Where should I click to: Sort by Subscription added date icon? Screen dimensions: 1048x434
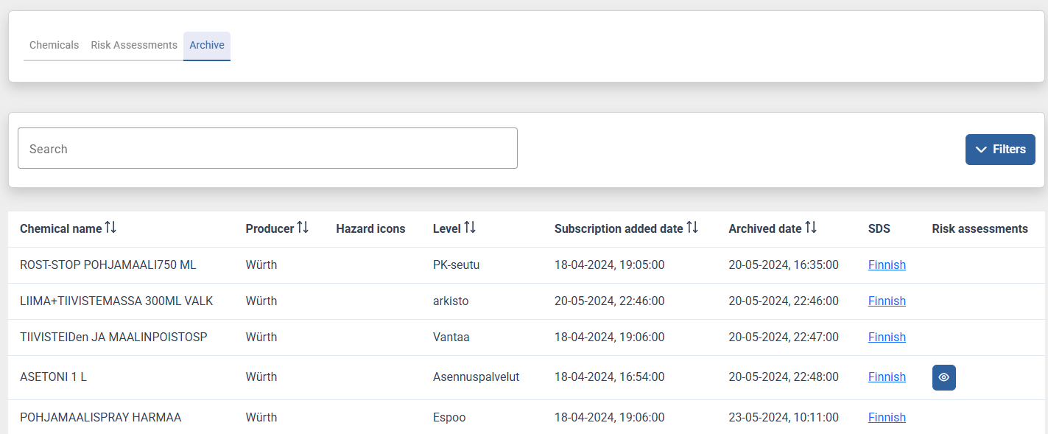coord(692,228)
